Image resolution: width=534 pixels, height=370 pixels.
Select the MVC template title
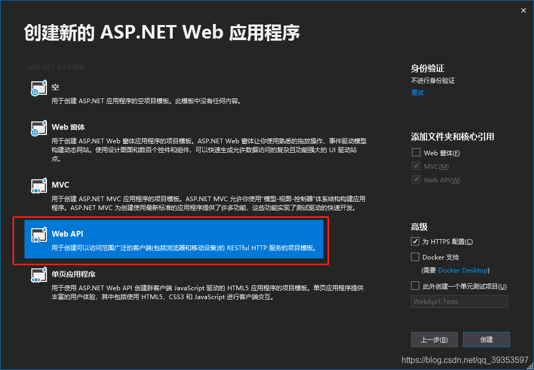tap(60, 185)
